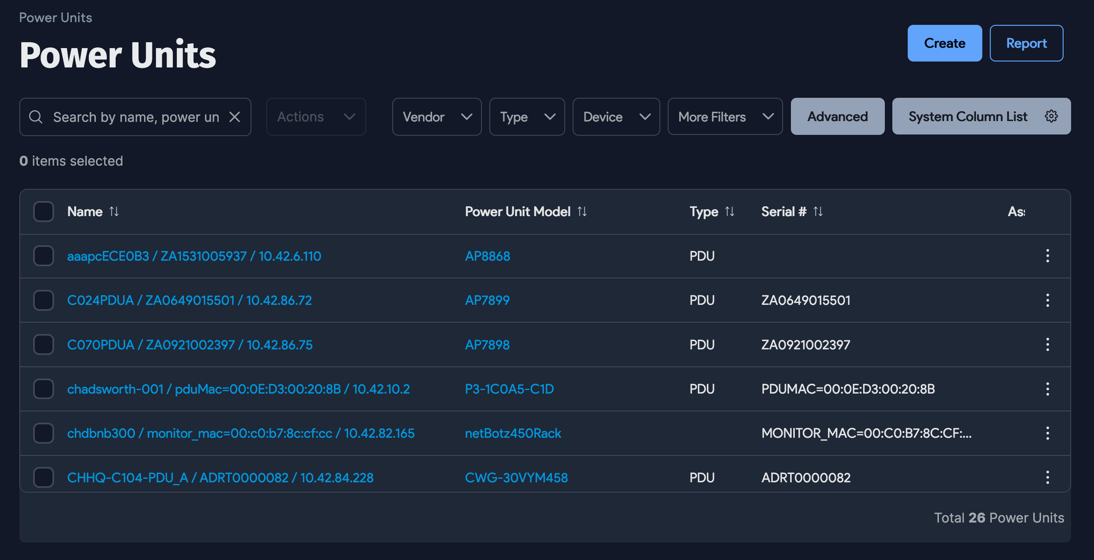Clear the search field with the X icon

tap(235, 117)
